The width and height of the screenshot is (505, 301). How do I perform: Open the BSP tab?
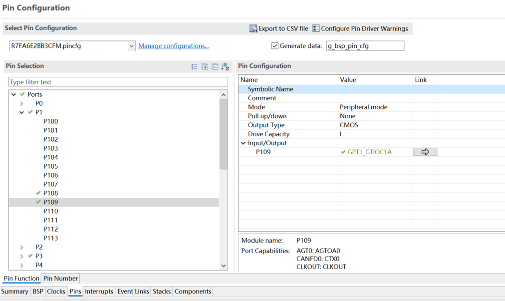pyautogui.click(x=38, y=292)
